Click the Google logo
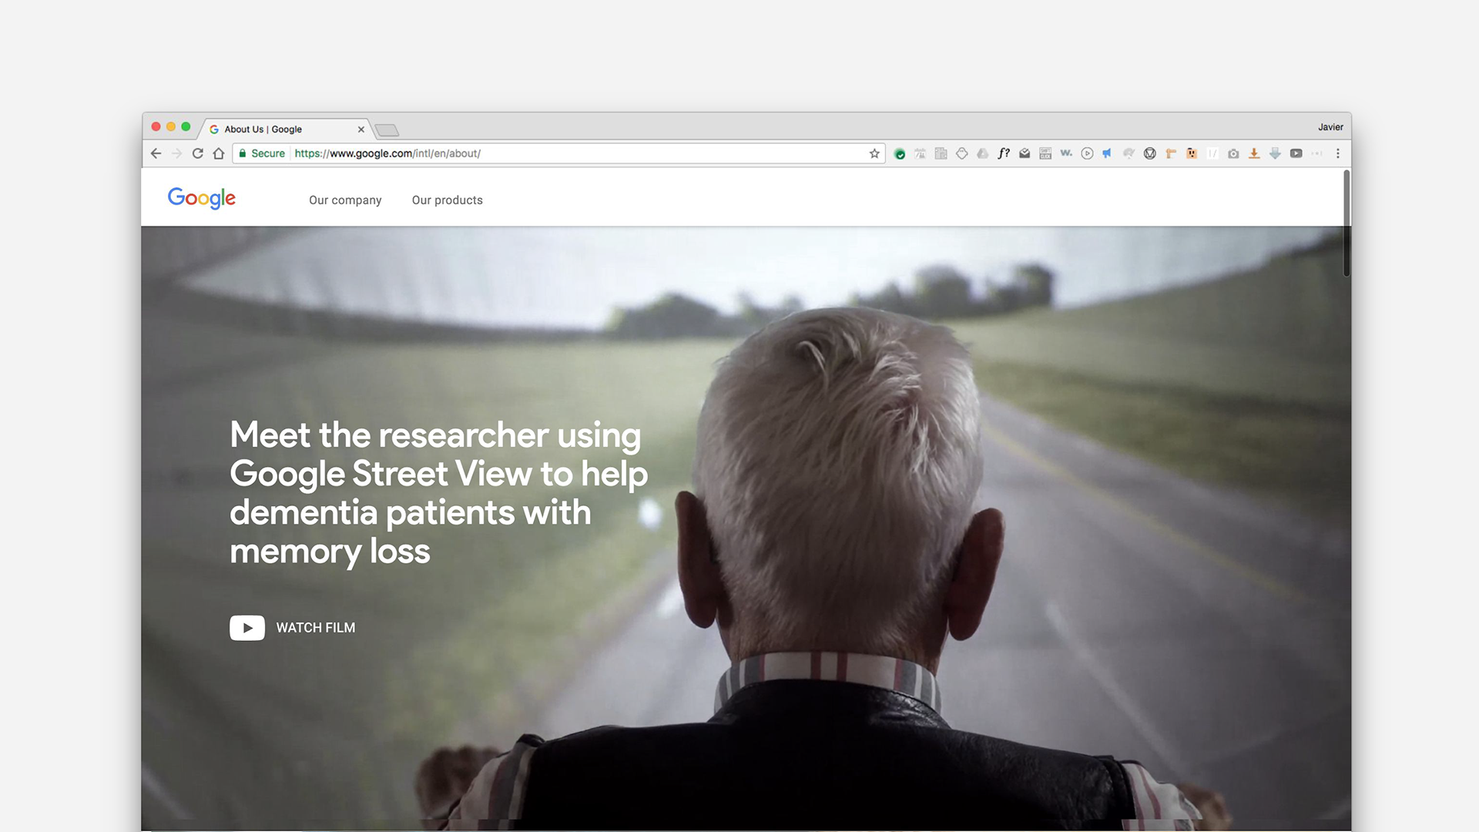The image size is (1479, 832). (x=202, y=199)
